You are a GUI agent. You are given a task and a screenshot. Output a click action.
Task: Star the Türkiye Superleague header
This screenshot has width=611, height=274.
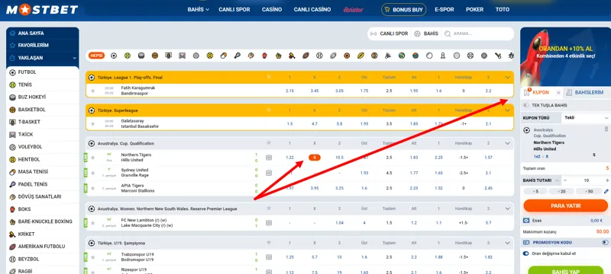click(269, 110)
